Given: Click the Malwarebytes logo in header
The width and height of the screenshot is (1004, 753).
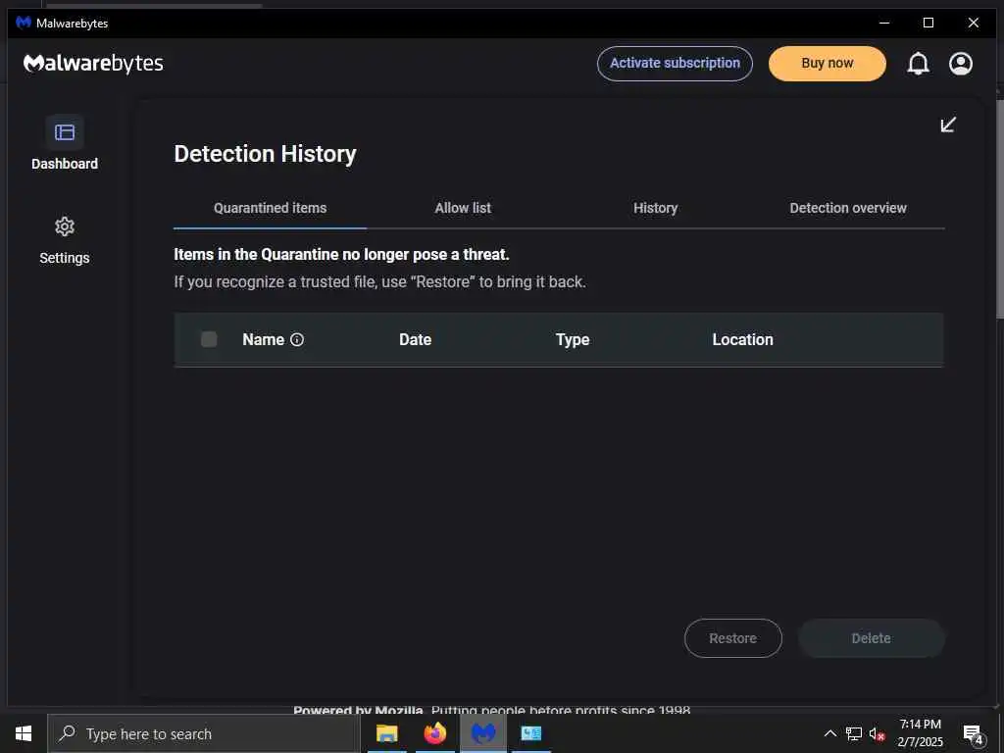Looking at the screenshot, I should (x=93, y=64).
